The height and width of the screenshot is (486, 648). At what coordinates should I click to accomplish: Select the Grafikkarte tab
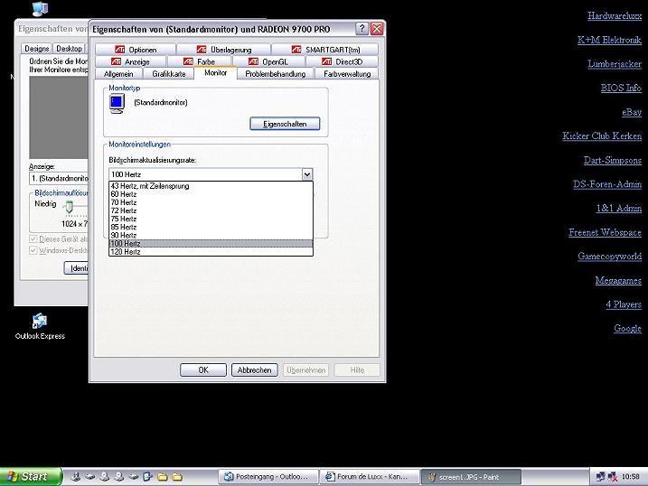tap(169, 74)
